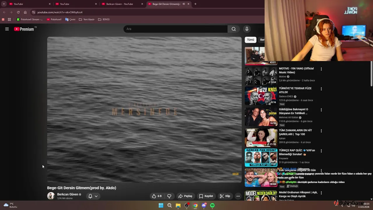Open the browser tab search dropdown

click(x=4, y=4)
